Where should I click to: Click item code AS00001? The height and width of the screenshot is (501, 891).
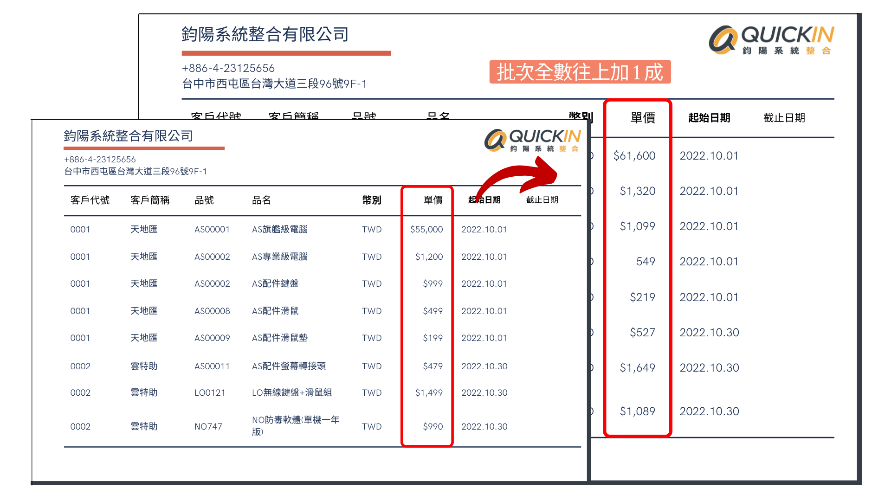(x=212, y=229)
